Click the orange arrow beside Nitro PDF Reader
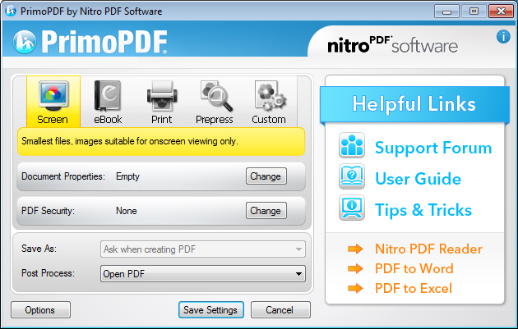518x329 pixels. 355,249
